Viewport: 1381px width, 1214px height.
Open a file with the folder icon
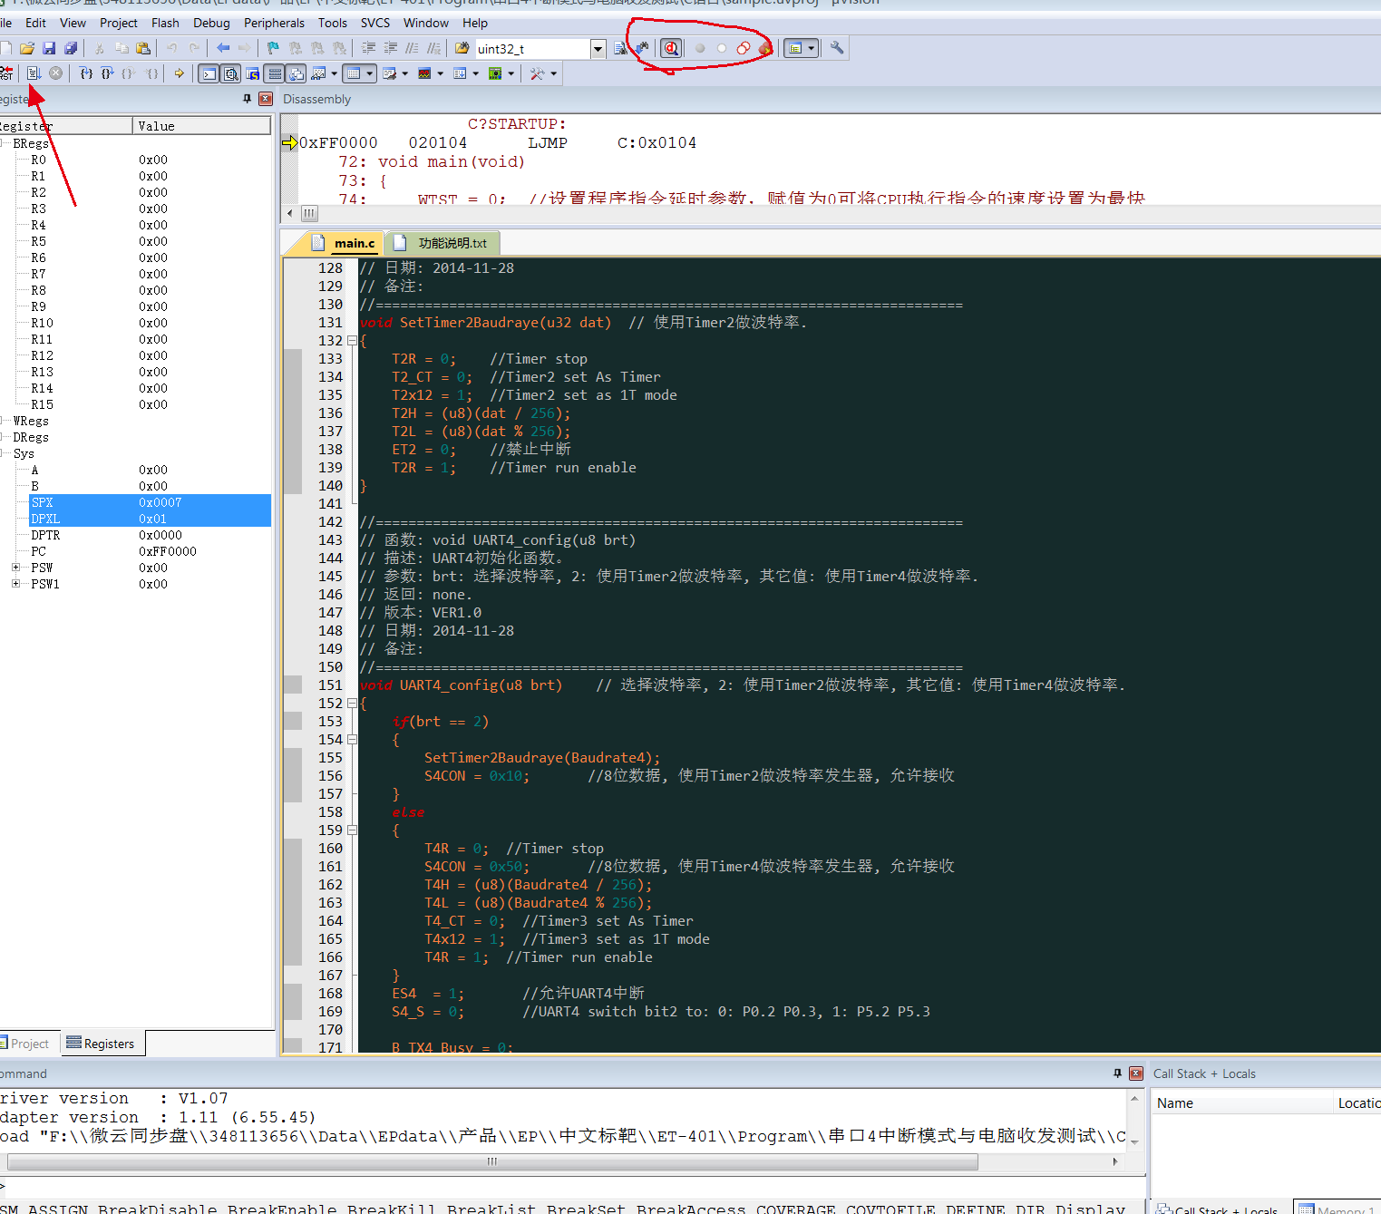pyautogui.click(x=27, y=48)
